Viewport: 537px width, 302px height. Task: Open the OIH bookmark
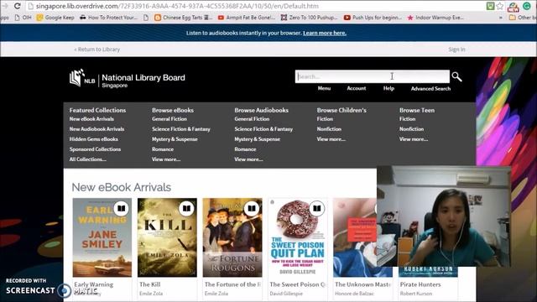tap(23, 18)
